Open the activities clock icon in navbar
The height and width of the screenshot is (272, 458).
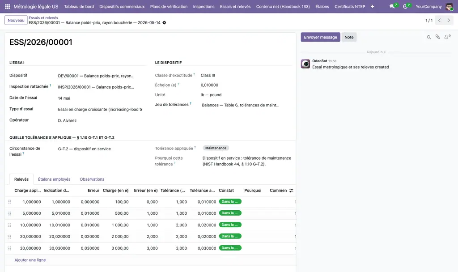click(405, 6)
